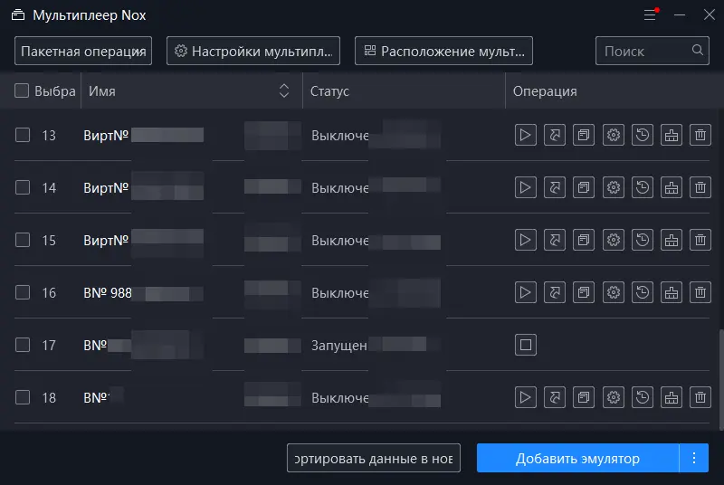The image size is (724, 485).
Task: Sort list using Имя column arrows
Action: coord(284,90)
